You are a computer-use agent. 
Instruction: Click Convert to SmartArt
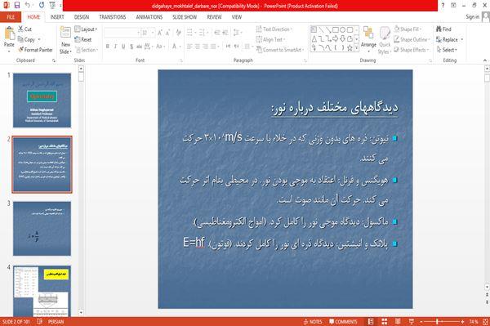click(x=279, y=50)
